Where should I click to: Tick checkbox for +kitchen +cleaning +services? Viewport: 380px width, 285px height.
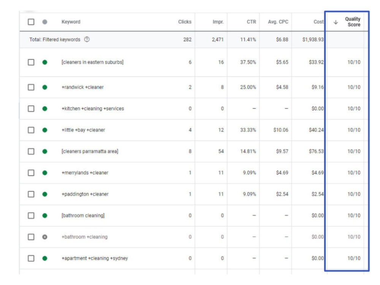pyautogui.click(x=31, y=109)
